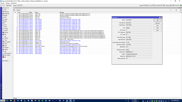Click the Undo arrow icon
The height and width of the screenshot is (102, 182).
tap(1, 6)
